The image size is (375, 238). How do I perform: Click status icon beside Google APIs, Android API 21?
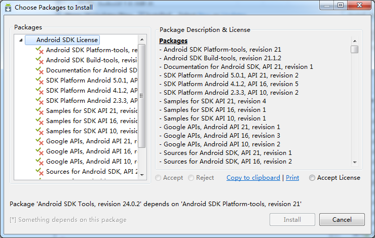click(x=40, y=141)
